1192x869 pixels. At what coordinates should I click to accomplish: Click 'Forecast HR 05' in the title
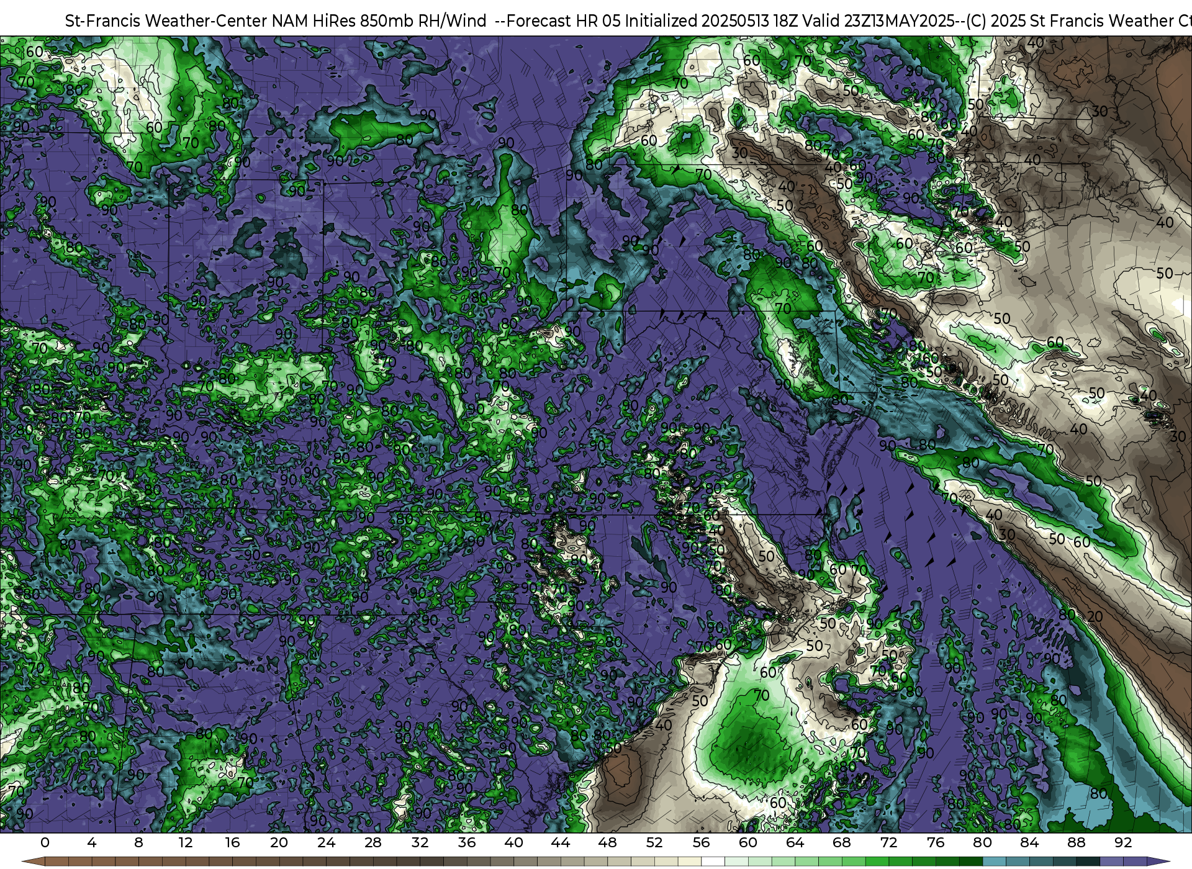563,21
